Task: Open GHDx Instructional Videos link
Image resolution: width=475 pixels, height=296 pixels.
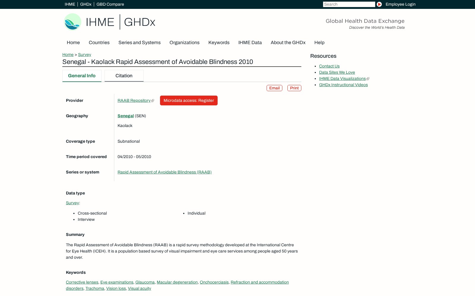Action: (343, 85)
